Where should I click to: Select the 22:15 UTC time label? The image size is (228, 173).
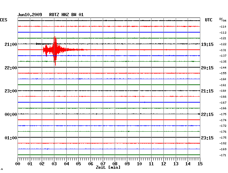pyautogui.click(x=207, y=115)
